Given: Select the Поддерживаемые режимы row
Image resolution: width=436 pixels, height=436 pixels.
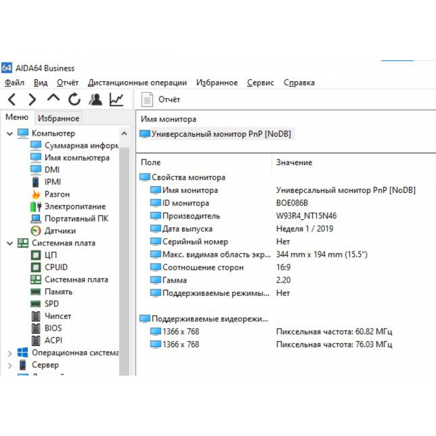Looking at the screenshot, I should (220, 293).
